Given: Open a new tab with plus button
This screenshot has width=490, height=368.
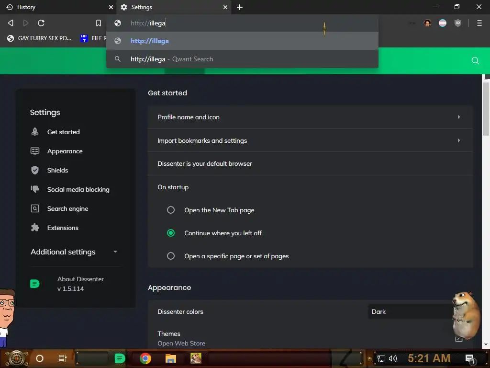Looking at the screenshot, I should 240,7.
